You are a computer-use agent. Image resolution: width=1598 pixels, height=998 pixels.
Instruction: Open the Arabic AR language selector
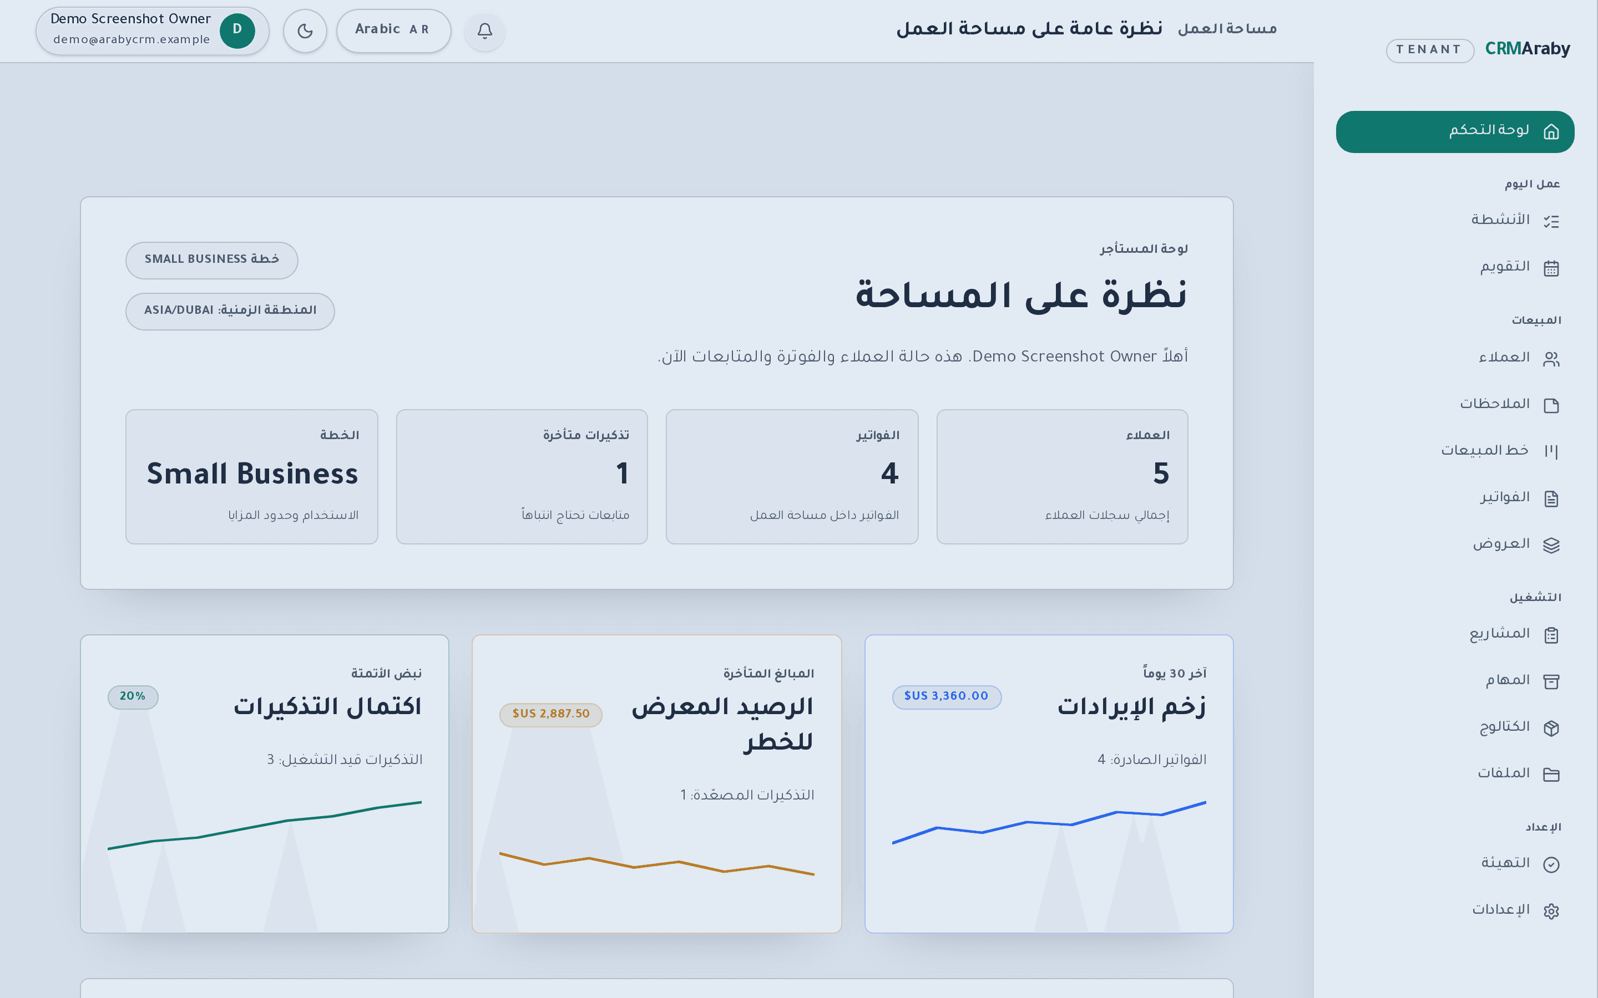click(x=393, y=30)
